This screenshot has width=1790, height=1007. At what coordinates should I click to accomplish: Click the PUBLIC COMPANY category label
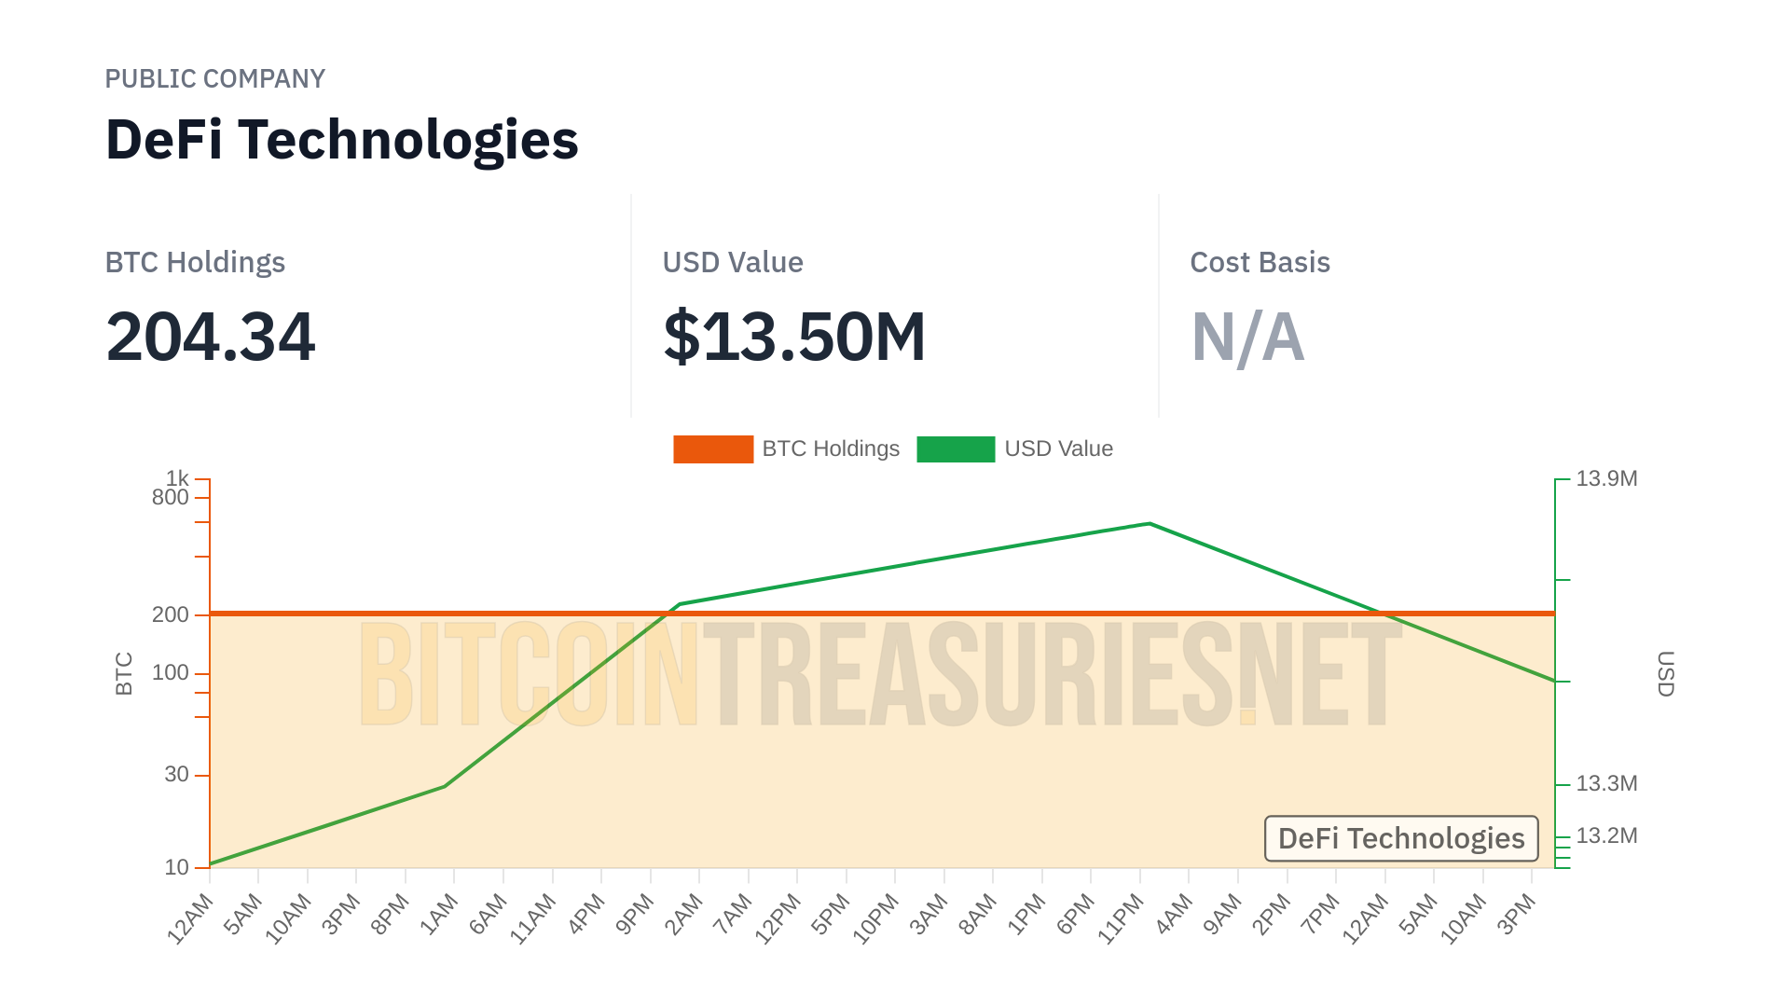coord(214,79)
